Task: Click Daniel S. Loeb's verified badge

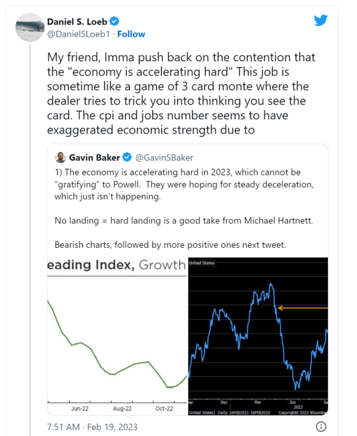Action: [x=114, y=21]
